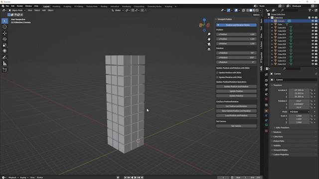Click the timeline play button
The image size is (319, 179).
pos(136,178)
